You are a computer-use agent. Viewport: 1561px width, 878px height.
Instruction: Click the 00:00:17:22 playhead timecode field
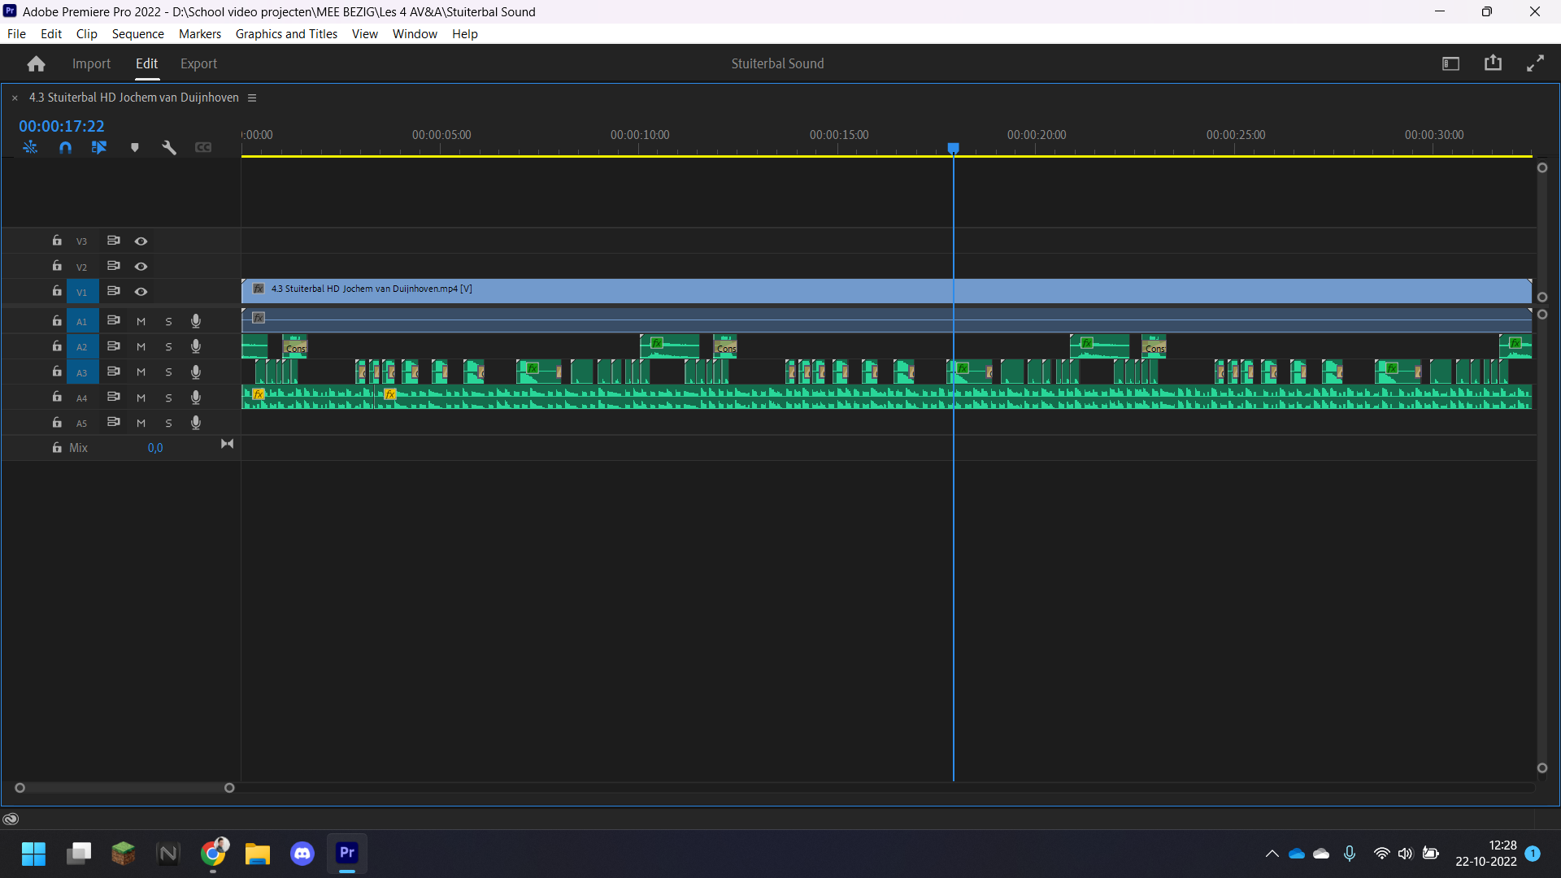click(62, 126)
